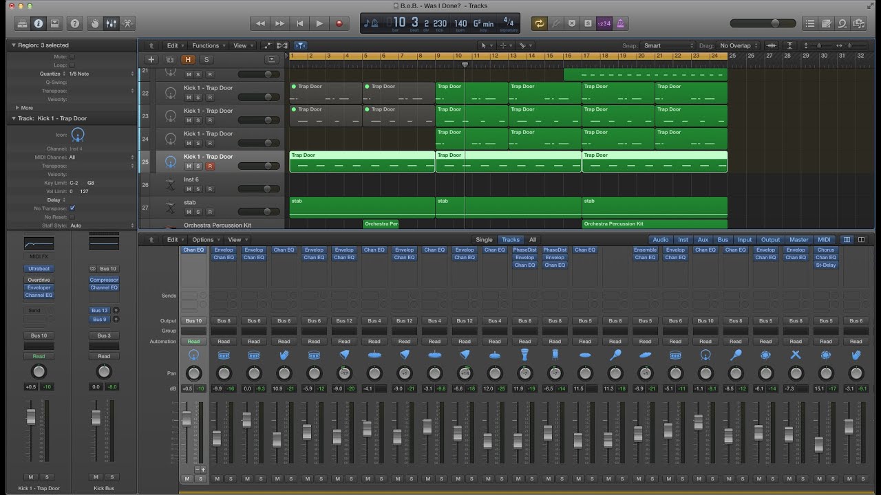
Task: Open the Library panel icon
Action: tap(23, 23)
